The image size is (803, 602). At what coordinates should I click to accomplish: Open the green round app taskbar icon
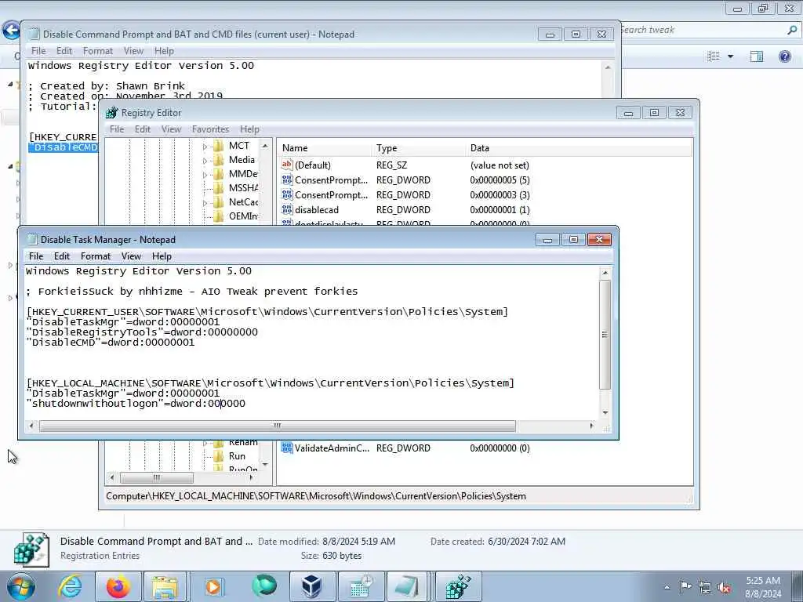click(263, 586)
